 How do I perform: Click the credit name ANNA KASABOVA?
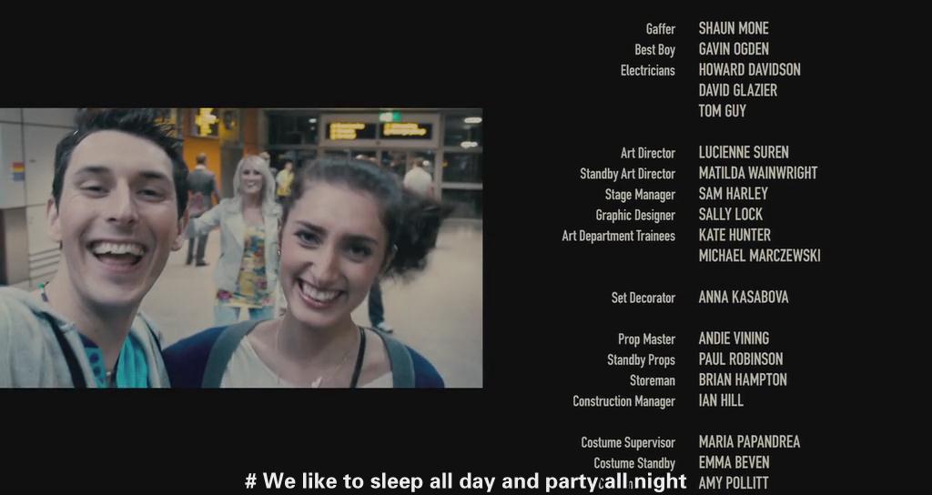click(743, 298)
